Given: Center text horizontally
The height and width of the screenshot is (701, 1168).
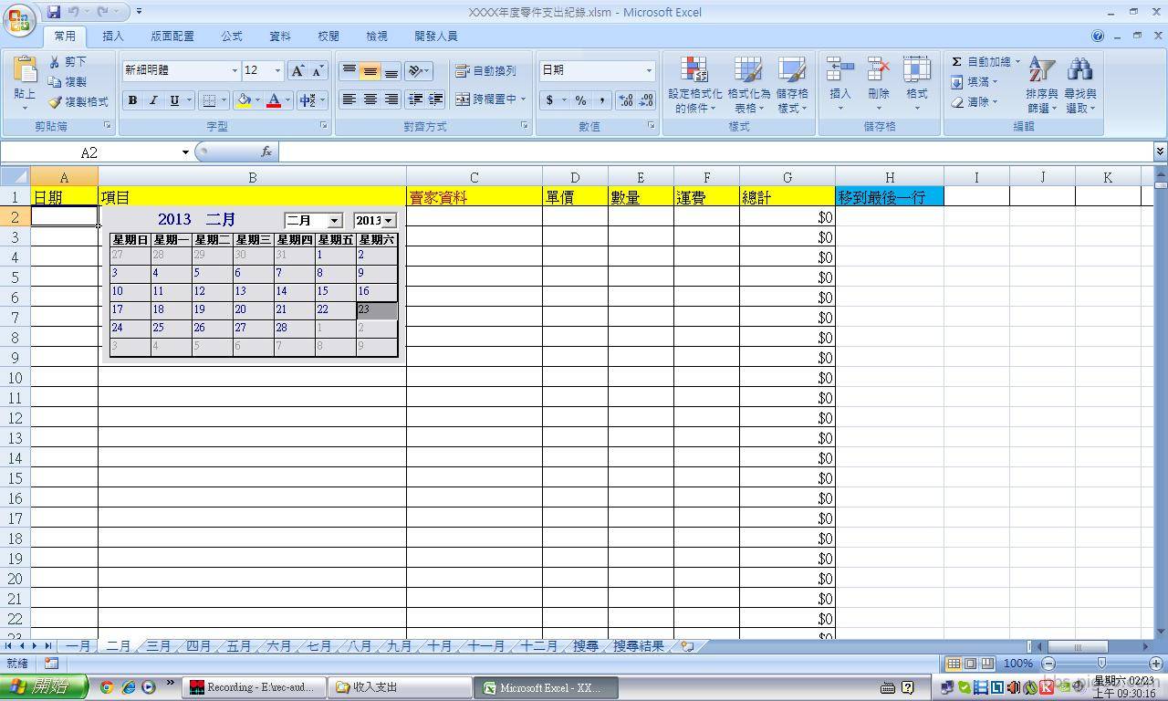Looking at the screenshot, I should pos(370,99).
